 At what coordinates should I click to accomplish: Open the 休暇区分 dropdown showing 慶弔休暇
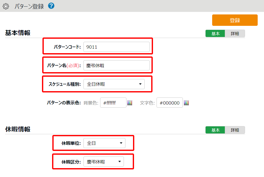104,162
